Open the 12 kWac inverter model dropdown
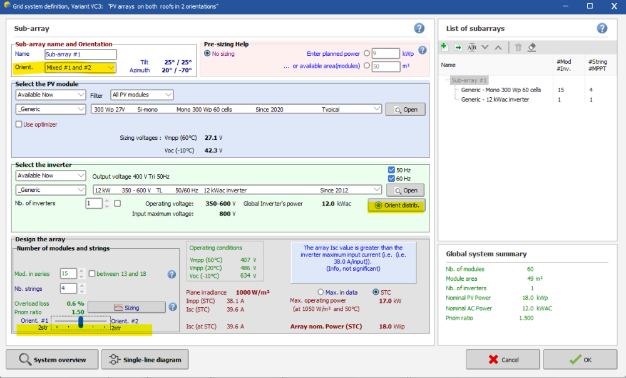Image resolution: width=626 pixels, height=378 pixels. pos(237,190)
